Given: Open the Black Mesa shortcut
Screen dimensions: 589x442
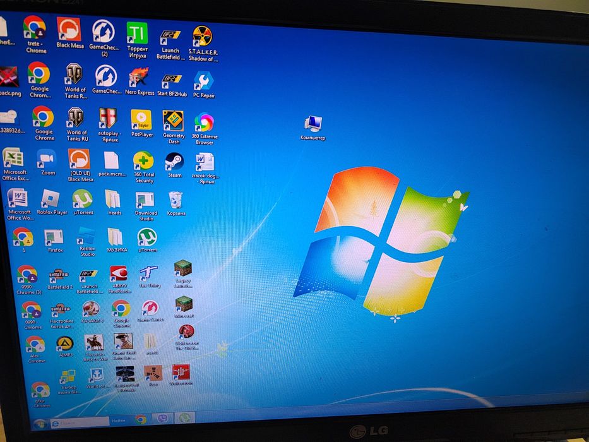Looking at the screenshot, I should coord(69,33).
